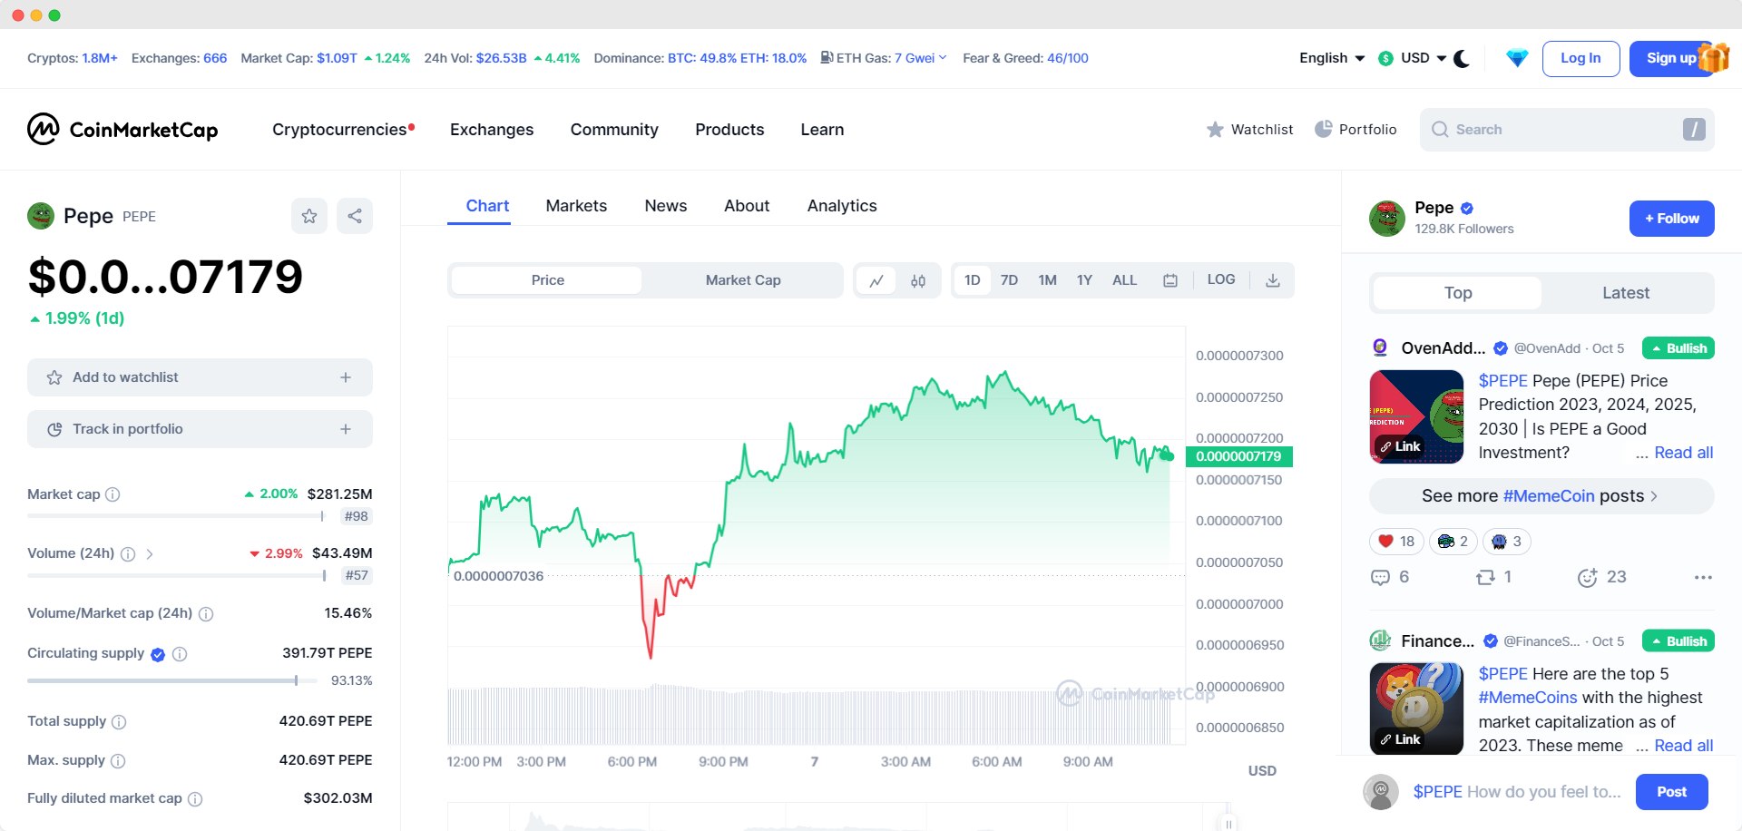Image resolution: width=1742 pixels, height=831 pixels.
Task: Set the chart range to 7D
Action: click(1009, 280)
